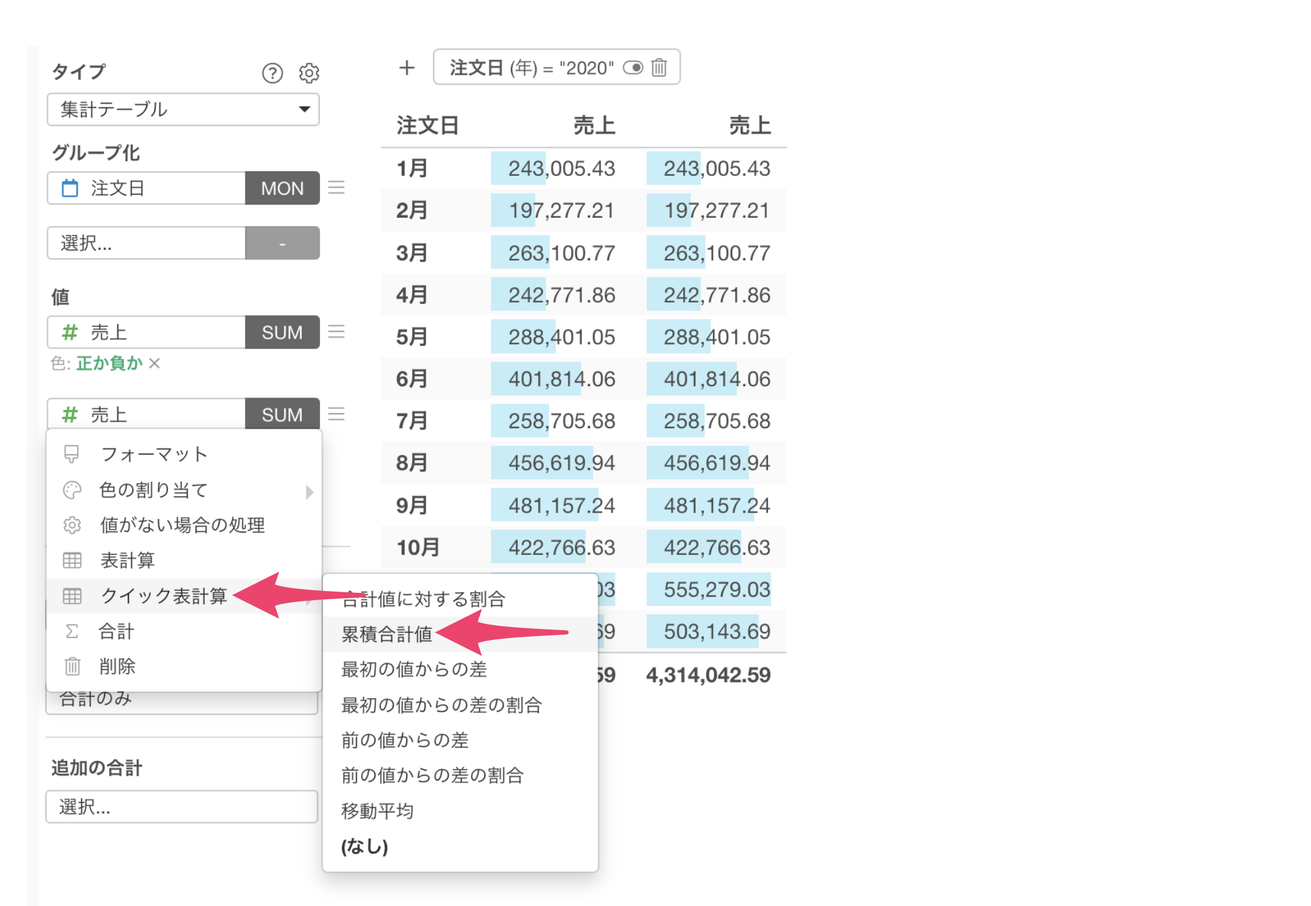Screen dimensions: 1311x906
Task: Choose the (なし) option
Action: coord(364,846)
